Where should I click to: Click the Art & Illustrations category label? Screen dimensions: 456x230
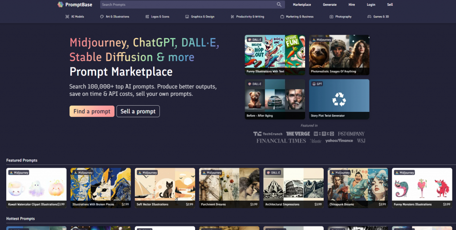click(x=118, y=16)
